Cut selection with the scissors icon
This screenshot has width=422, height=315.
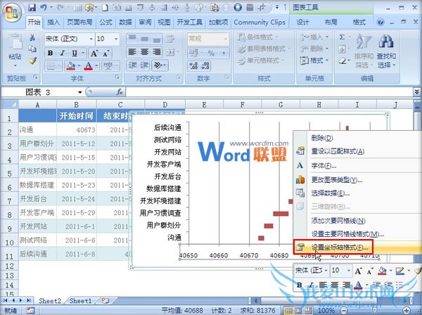pyautogui.click(x=32, y=38)
